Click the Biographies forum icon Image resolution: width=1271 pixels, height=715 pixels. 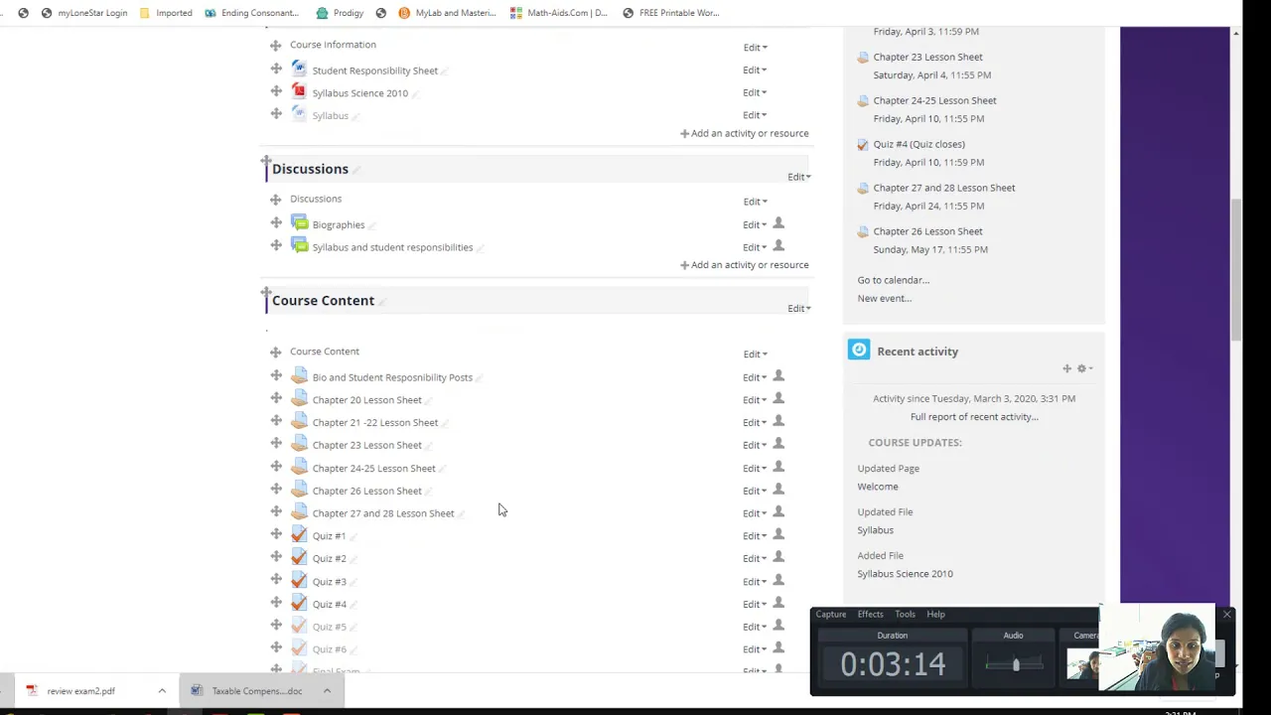(x=299, y=223)
